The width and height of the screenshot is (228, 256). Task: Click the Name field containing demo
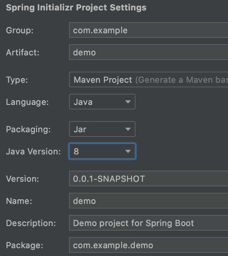(149, 201)
